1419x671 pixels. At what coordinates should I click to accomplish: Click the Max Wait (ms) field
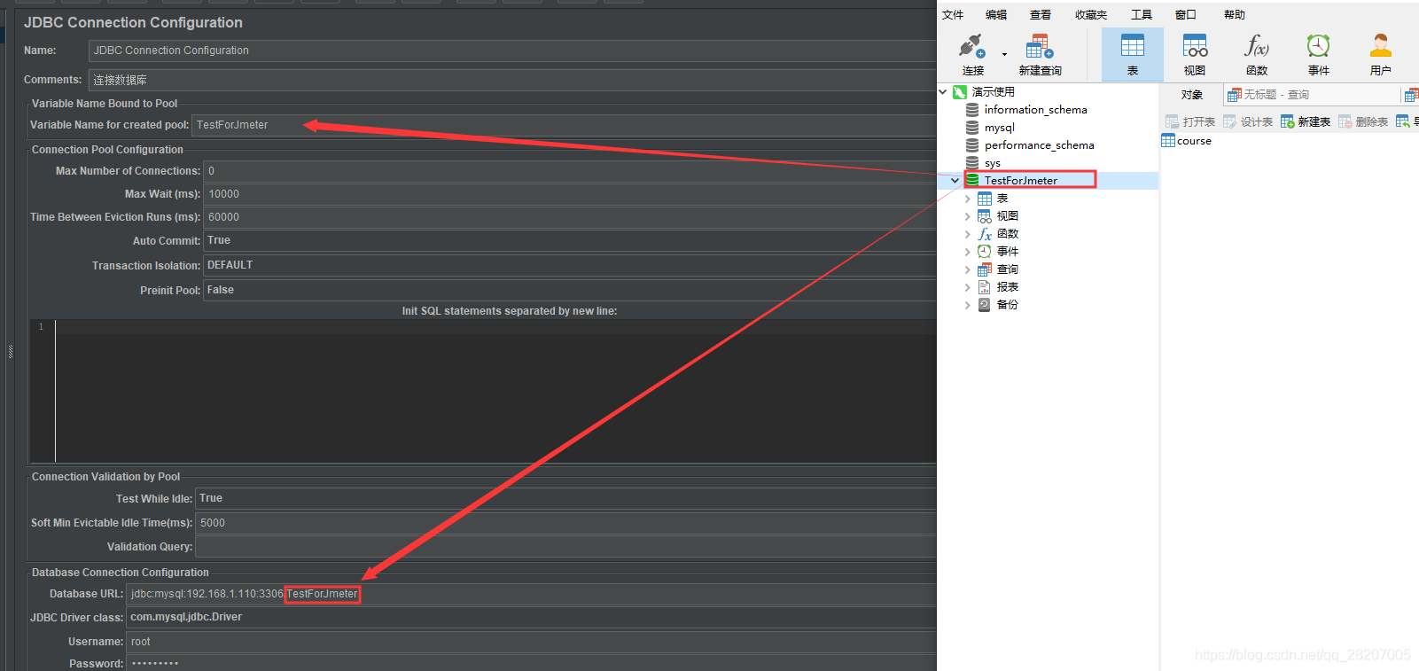point(570,194)
